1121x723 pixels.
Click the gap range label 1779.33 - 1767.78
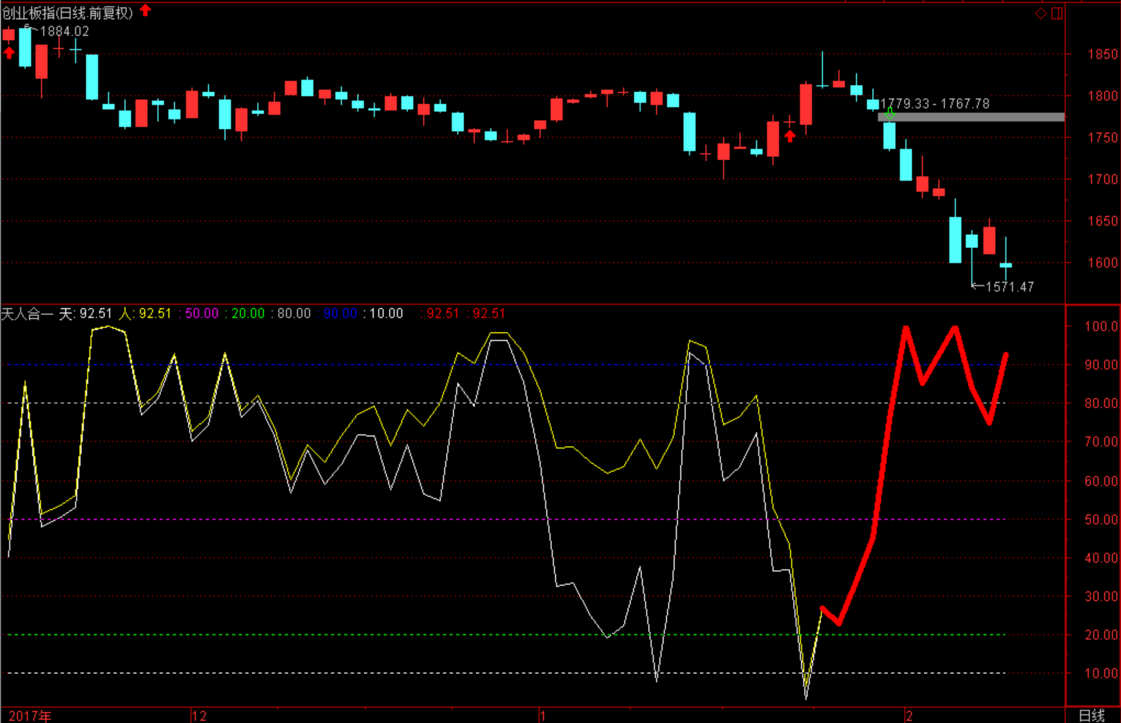935,104
